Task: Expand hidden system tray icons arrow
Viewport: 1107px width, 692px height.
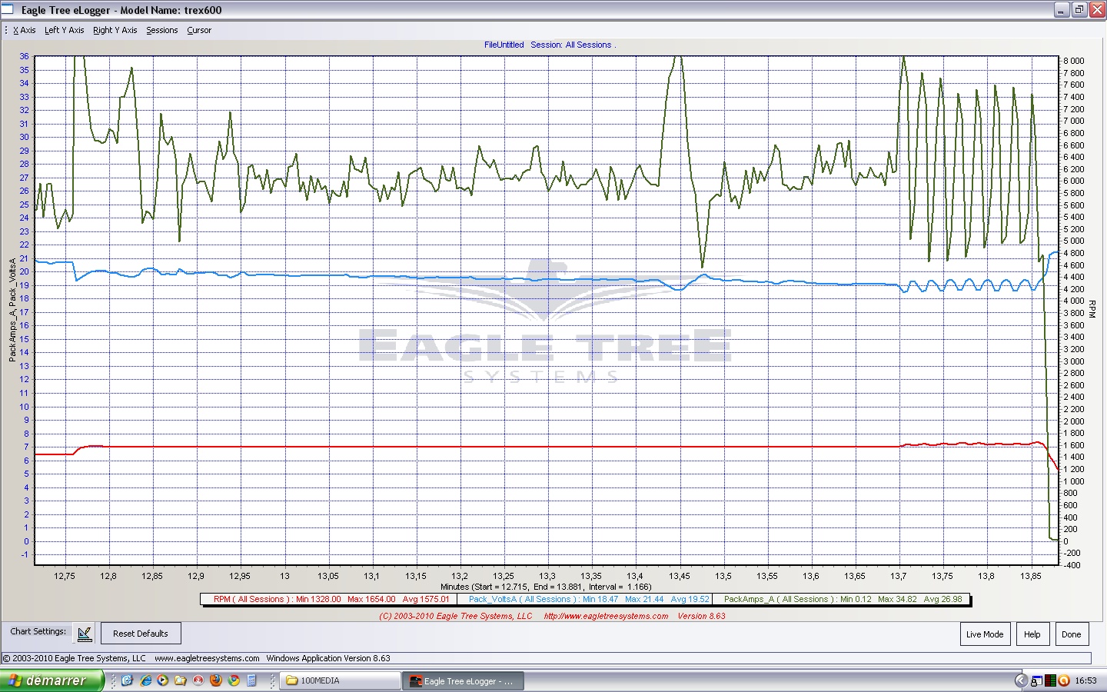Action: pyautogui.click(x=1021, y=680)
